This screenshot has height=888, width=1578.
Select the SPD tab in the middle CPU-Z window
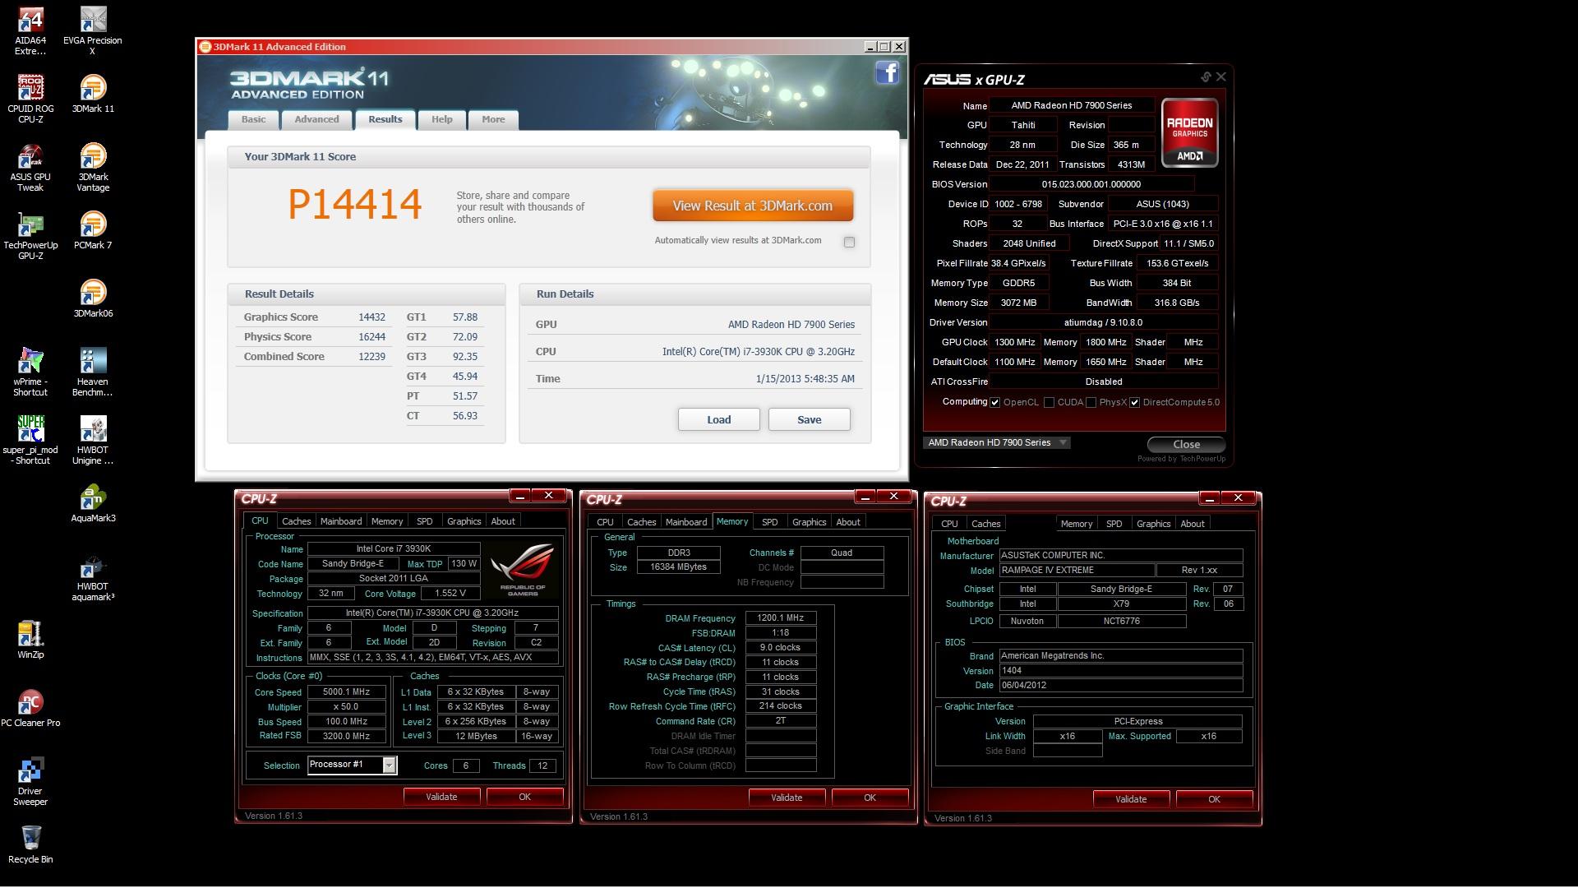point(769,522)
